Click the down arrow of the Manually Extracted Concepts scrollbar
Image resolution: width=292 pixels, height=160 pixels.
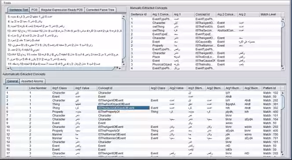283,68
